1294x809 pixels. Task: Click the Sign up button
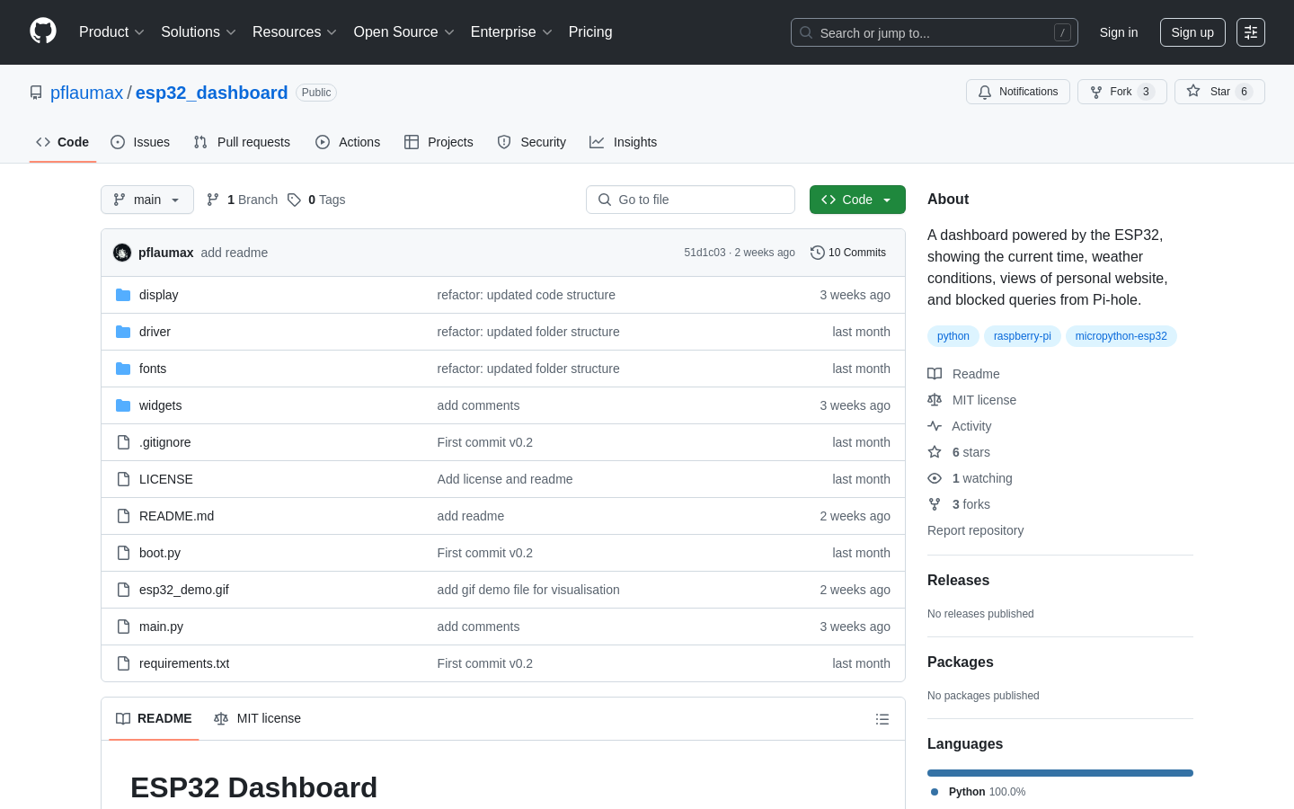coord(1192,32)
